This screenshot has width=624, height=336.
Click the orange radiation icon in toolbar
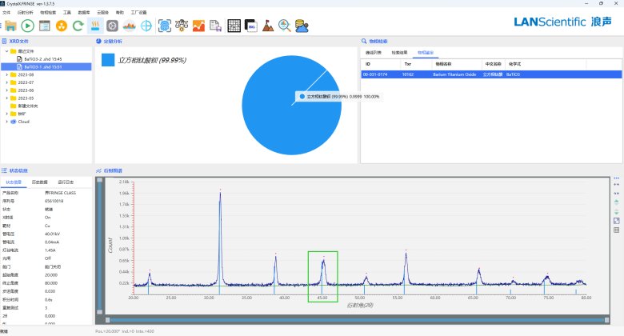pyautogui.click(x=61, y=26)
